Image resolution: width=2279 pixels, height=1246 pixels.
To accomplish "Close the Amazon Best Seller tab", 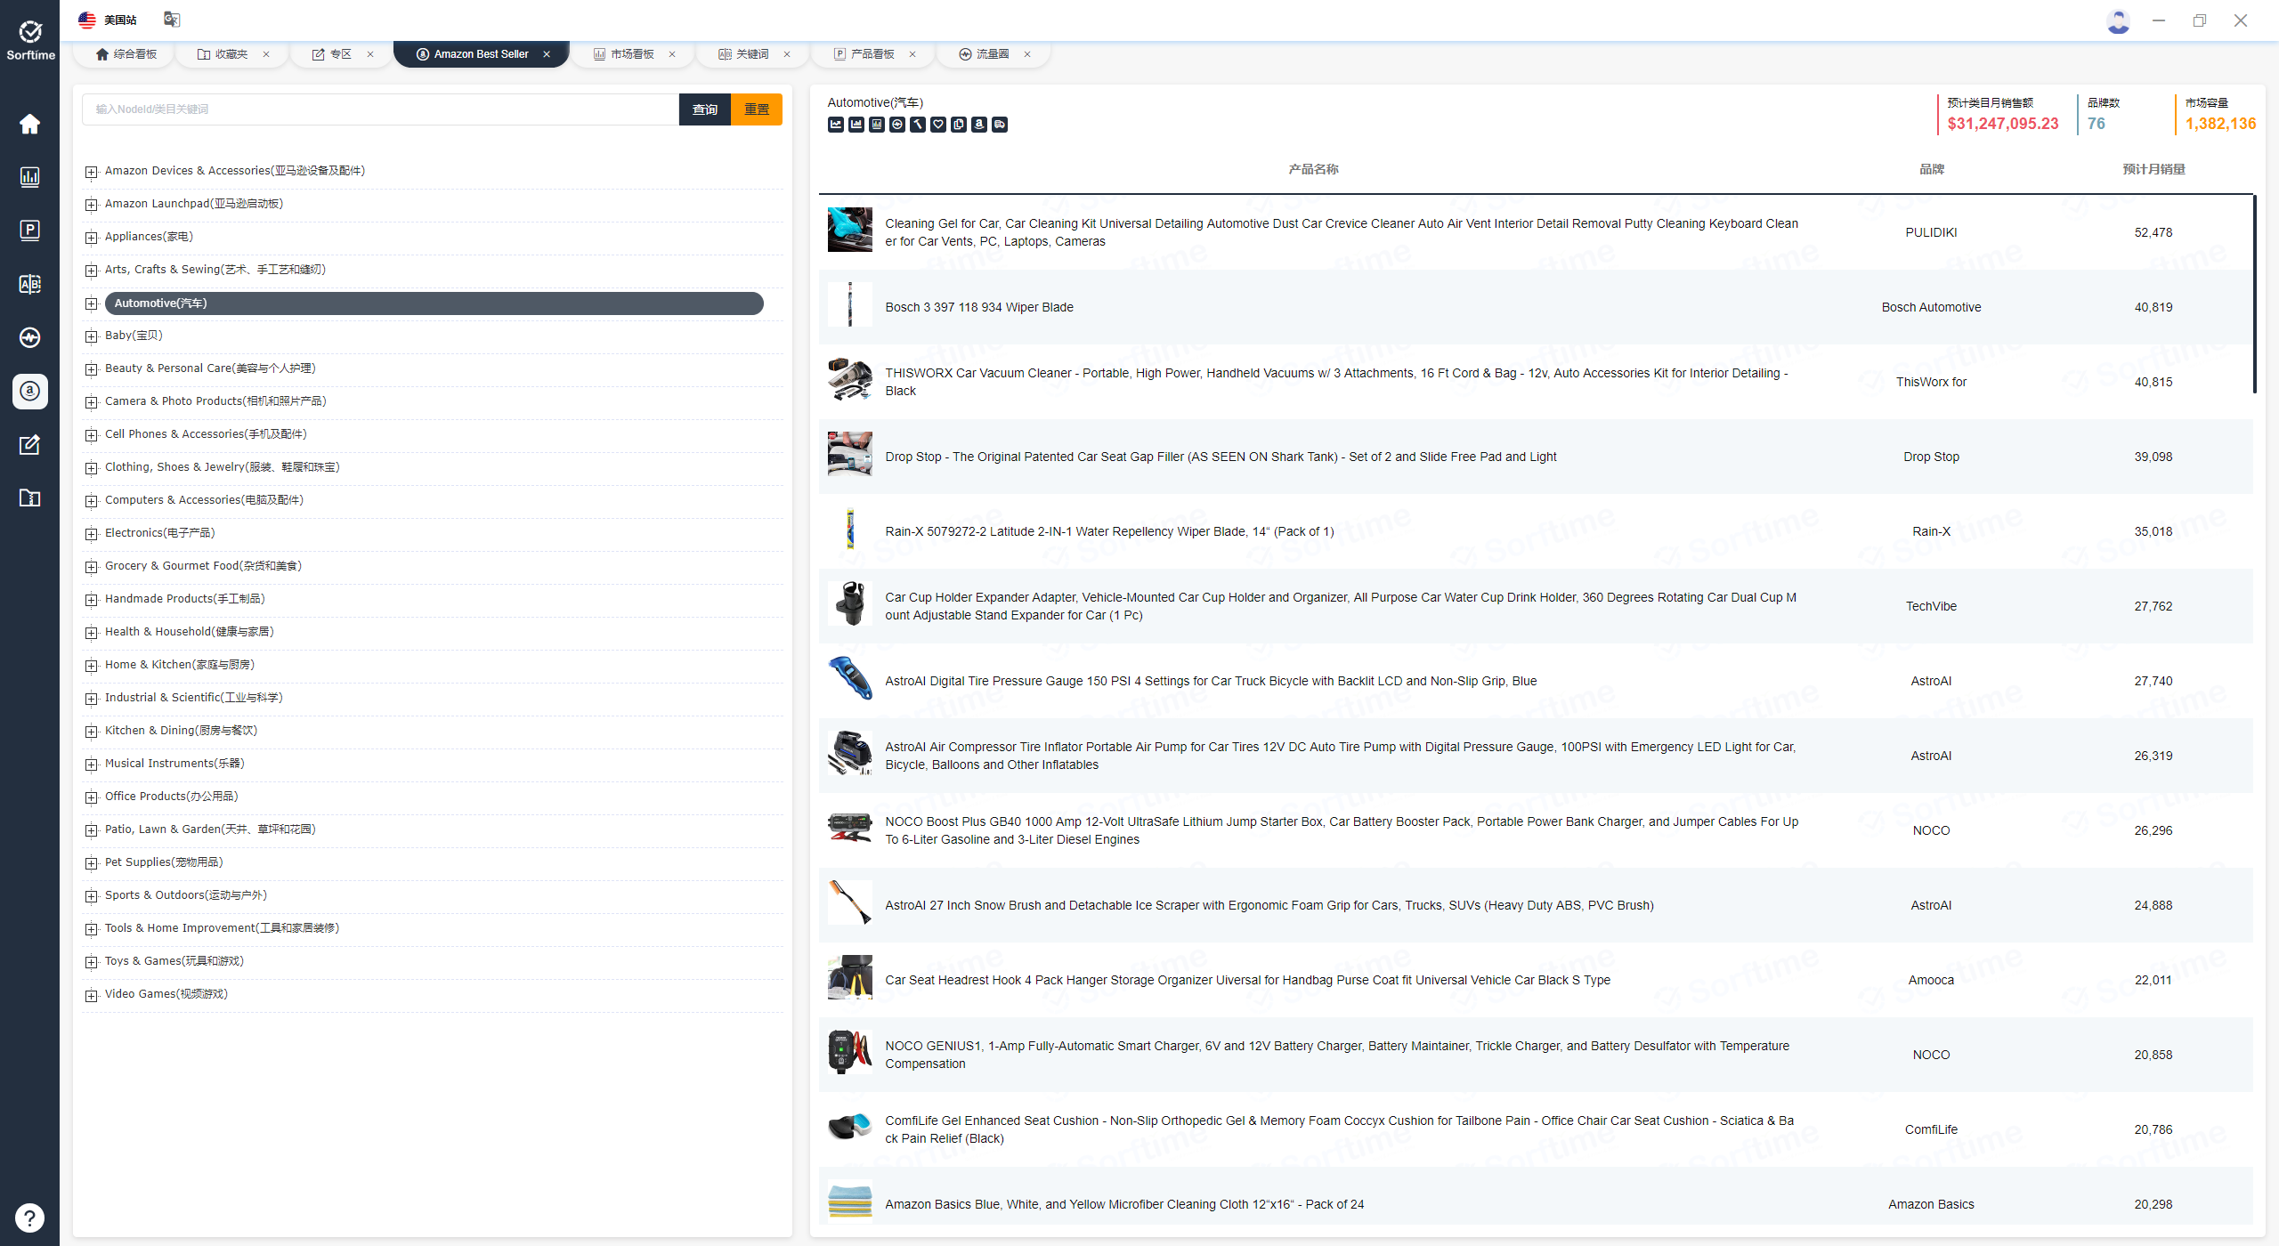I will coord(547,54).
